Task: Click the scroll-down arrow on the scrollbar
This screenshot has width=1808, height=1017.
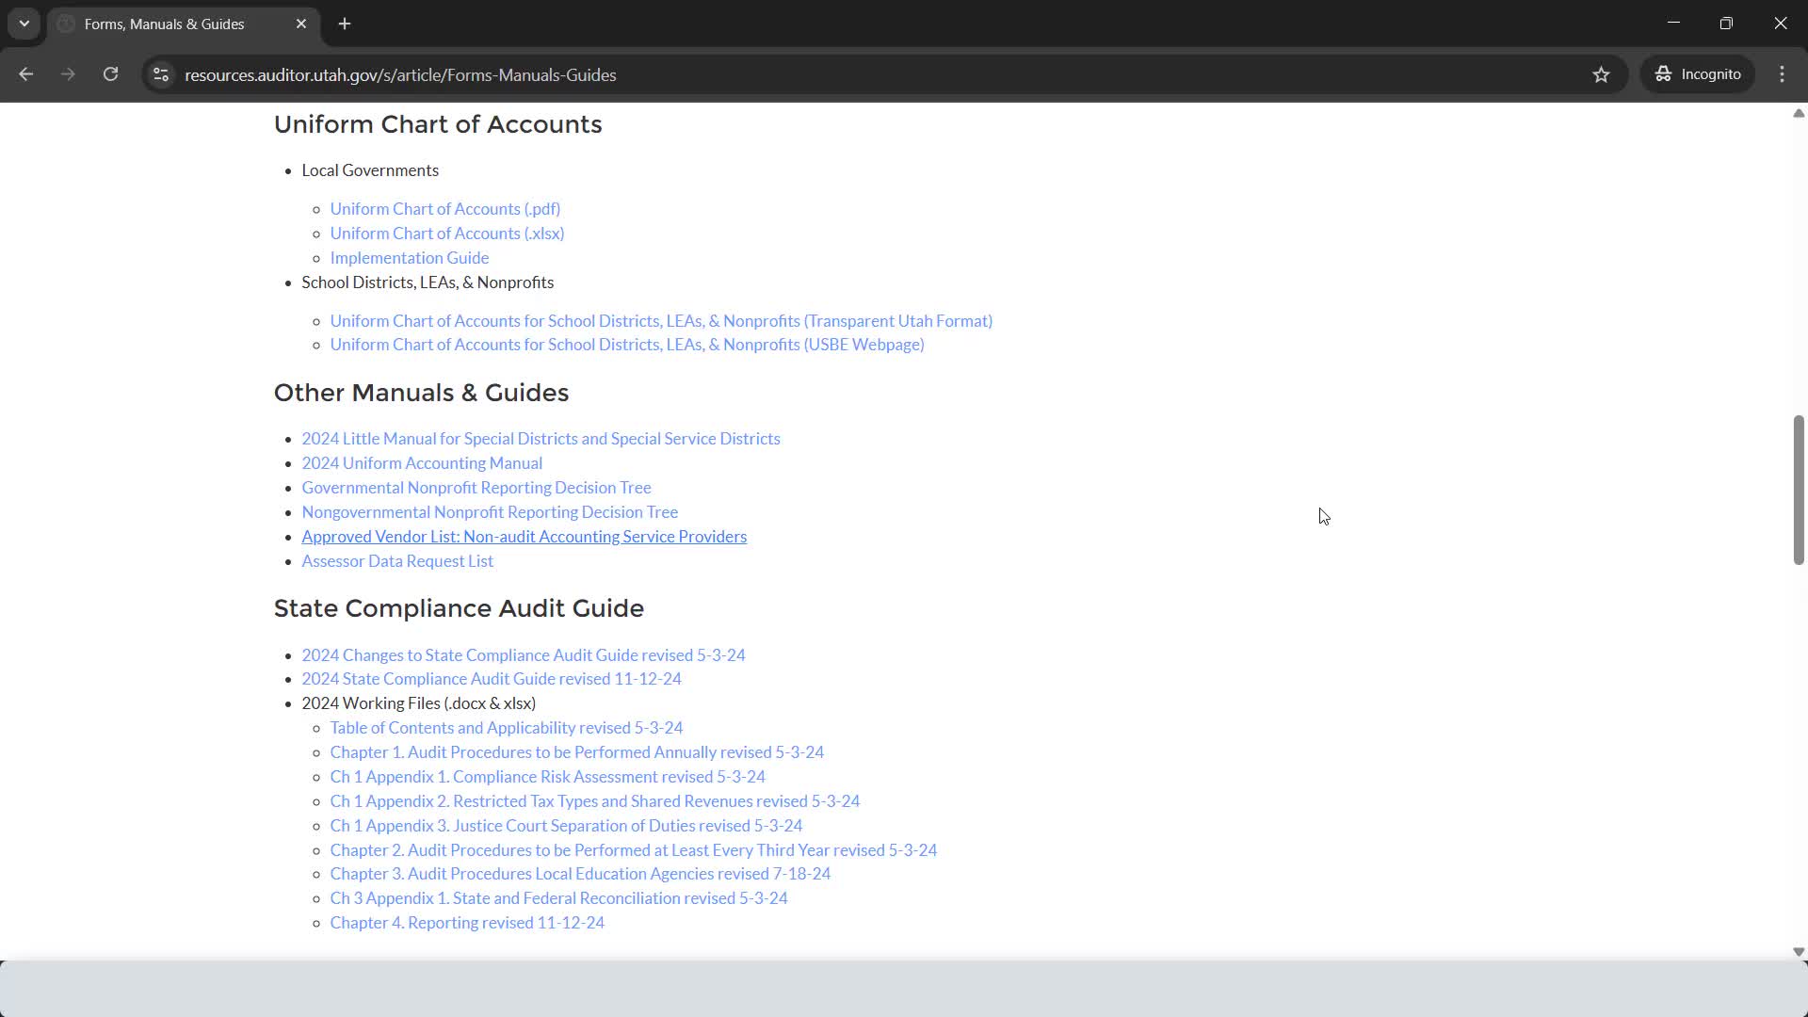Action: tap(1798, 952)
